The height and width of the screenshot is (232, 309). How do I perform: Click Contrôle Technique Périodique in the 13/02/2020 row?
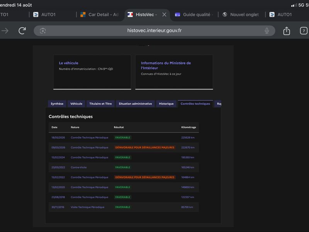coord(90,187)
